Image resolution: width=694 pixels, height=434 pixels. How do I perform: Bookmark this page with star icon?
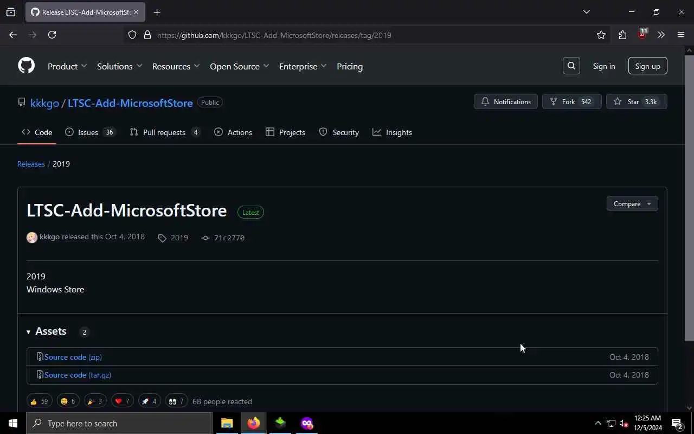601,35
